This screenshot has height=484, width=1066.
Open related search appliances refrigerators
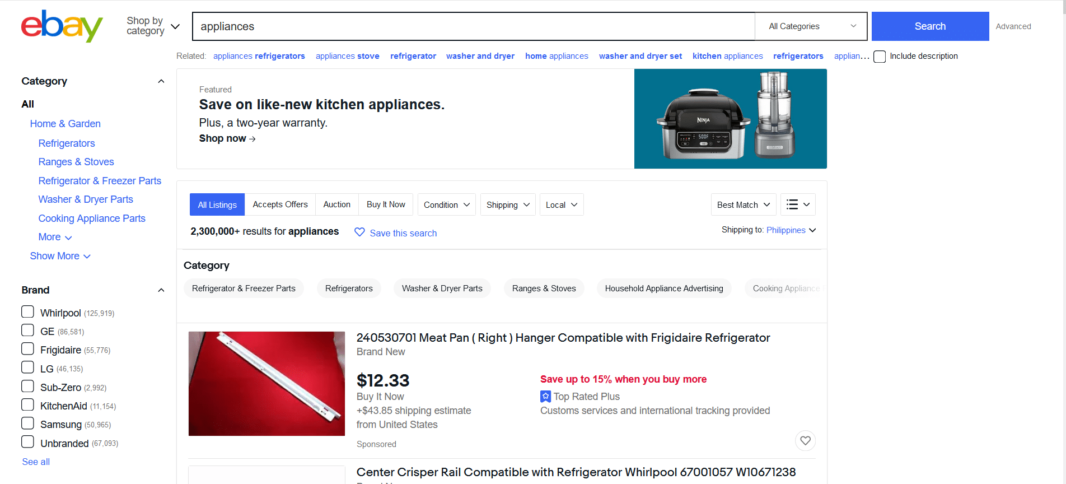pyautogui.click(x=259, y=56)
